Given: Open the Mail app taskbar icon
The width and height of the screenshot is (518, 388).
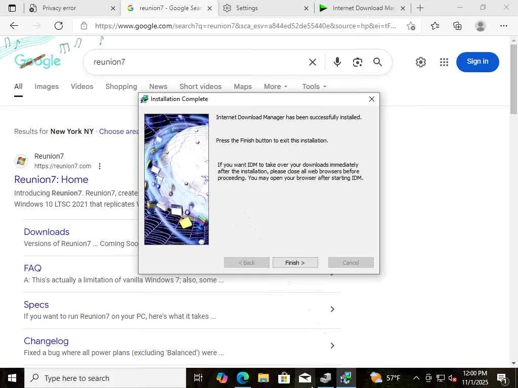Looking at the screenshot, I should (x=305, y=378).
